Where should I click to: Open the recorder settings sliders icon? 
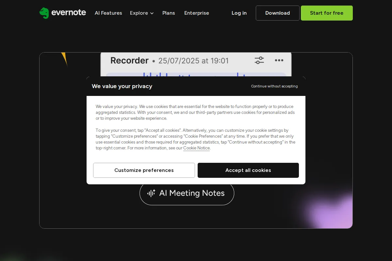tap(259, 60)
